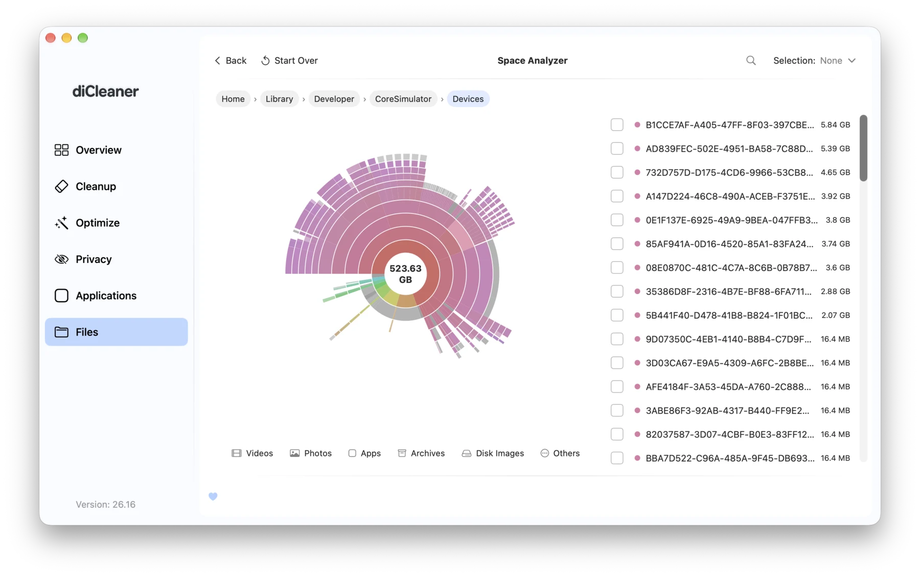Open search with the magnifier icon
The height and width of the screenshot is (577, 920).
point(751,60)
